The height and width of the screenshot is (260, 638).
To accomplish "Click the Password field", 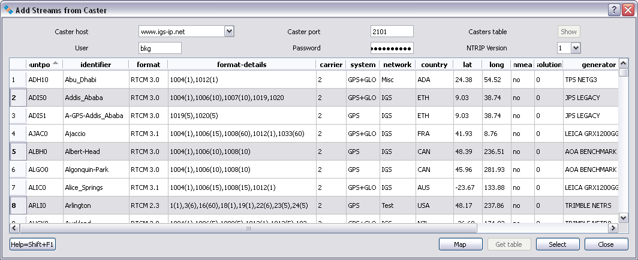I will (392, 48).
